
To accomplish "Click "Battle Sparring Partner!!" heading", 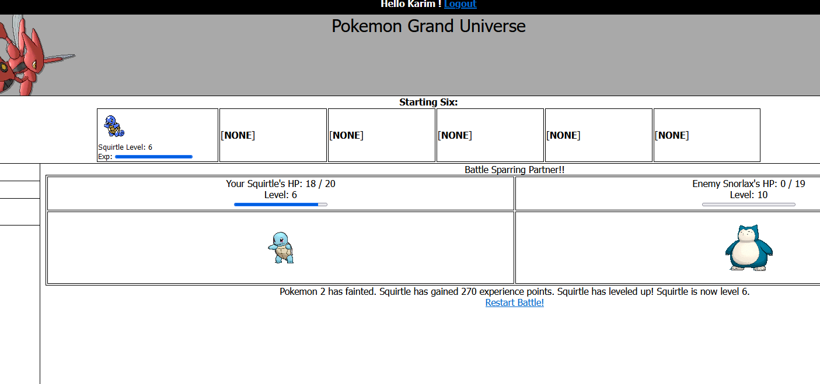I will (x=514, y=170).
